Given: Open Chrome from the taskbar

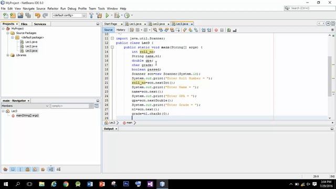Looking at the screenshot, I should pos(66,184).
